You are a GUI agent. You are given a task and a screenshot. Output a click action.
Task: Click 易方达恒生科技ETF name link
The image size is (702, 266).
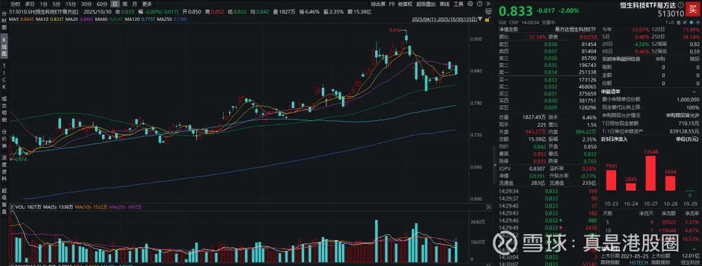click(576, 29)
